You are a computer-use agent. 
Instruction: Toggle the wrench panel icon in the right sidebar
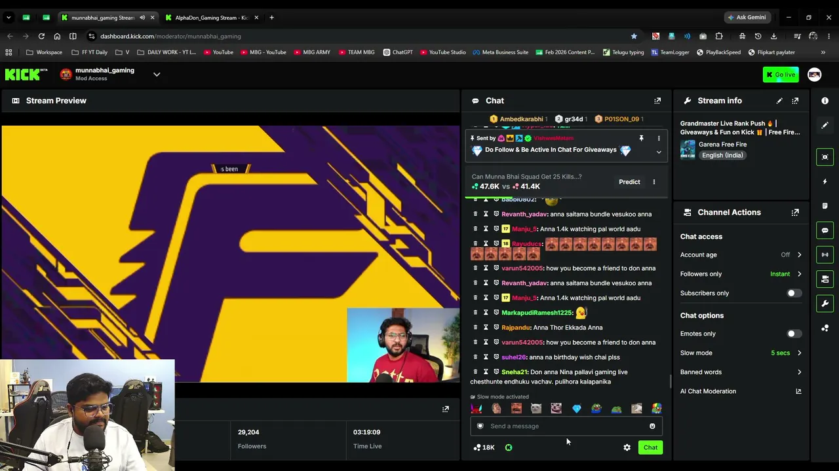click(x=825, y=304)
